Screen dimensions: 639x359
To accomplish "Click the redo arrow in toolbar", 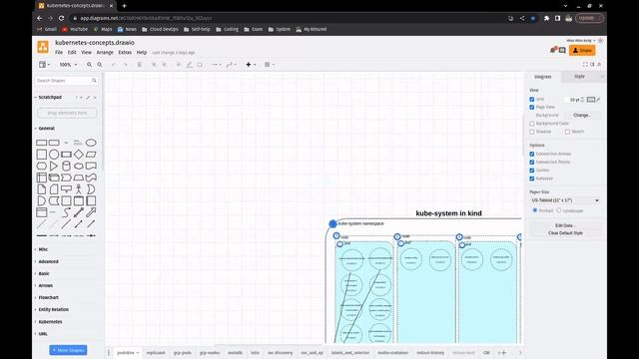I will [125, 64].
